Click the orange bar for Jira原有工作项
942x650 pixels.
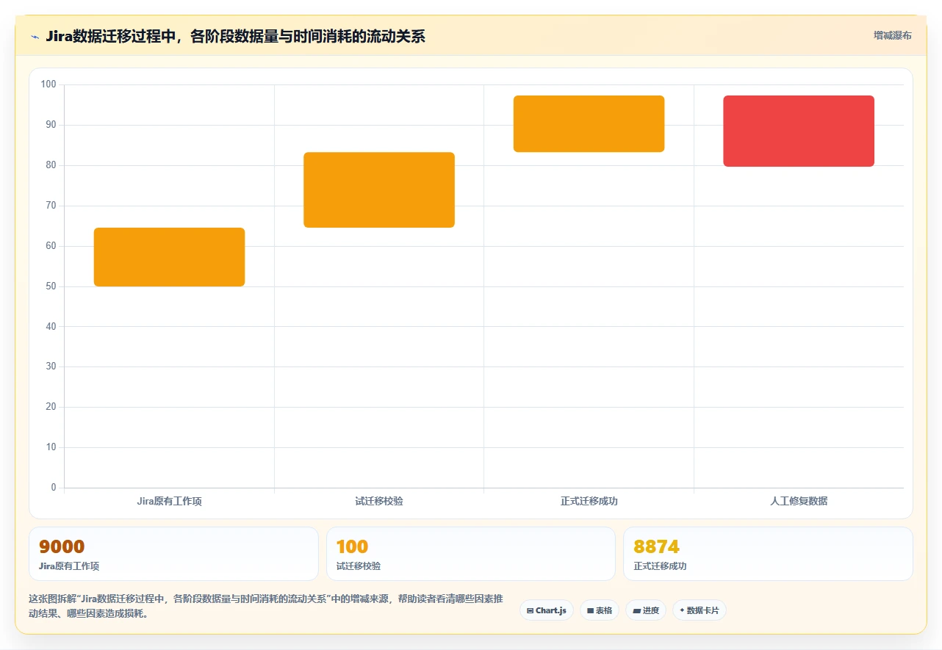pyautogui.click(x=169, y=257)
